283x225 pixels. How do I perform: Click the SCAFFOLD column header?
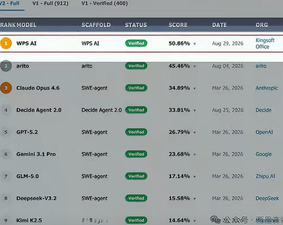(x=96, y=25)
